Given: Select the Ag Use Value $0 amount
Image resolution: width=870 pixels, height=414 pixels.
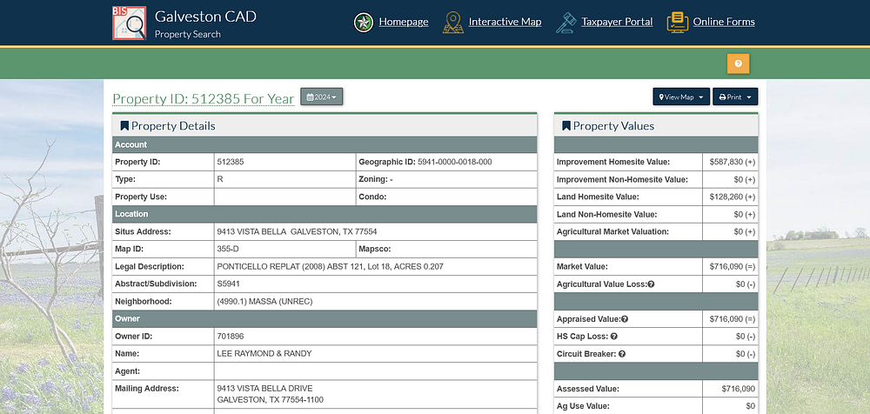Looking at the screenshot, I should 750,405.
